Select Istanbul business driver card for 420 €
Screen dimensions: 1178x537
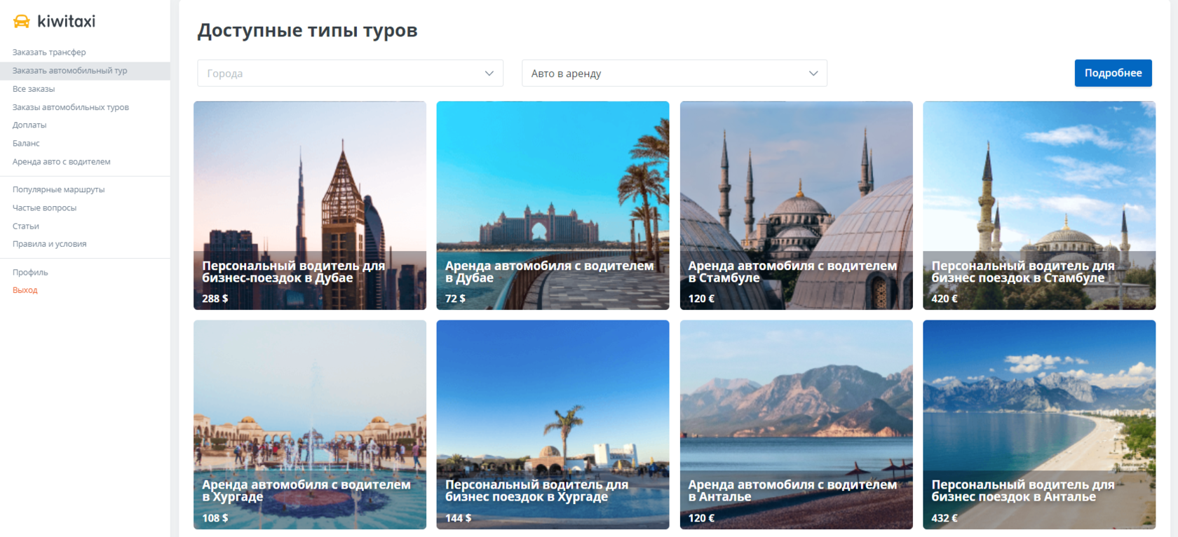tap(1039, 205)
